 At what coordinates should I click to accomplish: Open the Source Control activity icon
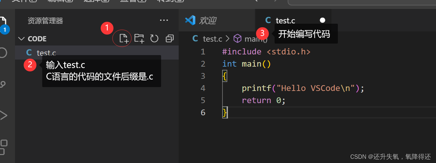[x=3, y=84]
